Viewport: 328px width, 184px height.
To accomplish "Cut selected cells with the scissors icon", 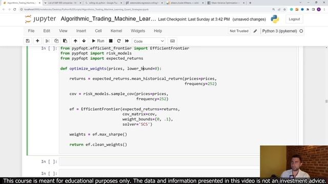I will tap(48, 41).
